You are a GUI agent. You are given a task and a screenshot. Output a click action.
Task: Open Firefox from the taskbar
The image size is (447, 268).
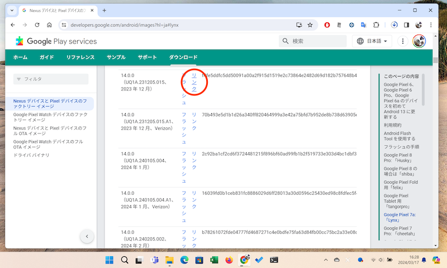tap(229, 260)
